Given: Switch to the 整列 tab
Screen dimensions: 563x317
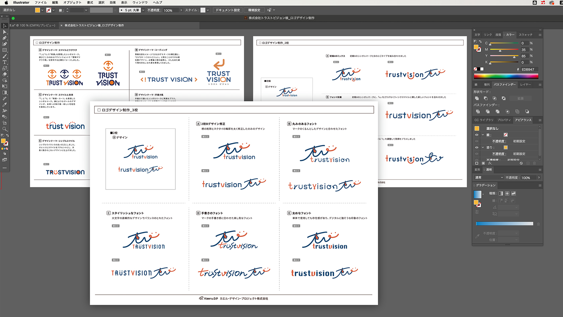Looking at the screenshot, I should [x=487, y=85].
